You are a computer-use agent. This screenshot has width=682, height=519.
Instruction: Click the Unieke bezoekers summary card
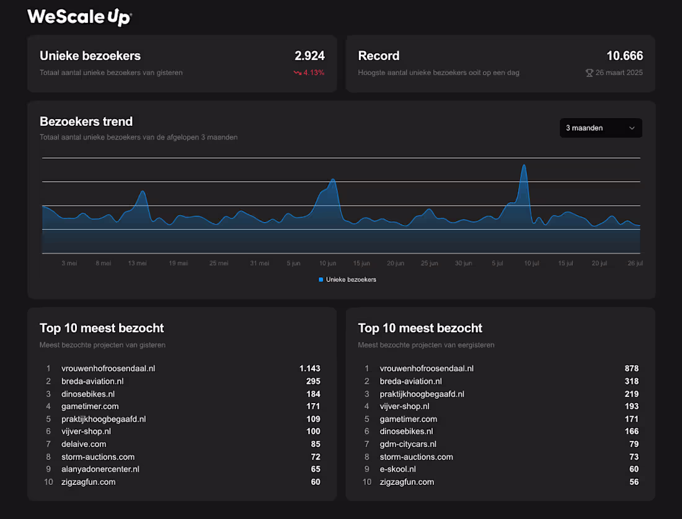coord(182,63)
